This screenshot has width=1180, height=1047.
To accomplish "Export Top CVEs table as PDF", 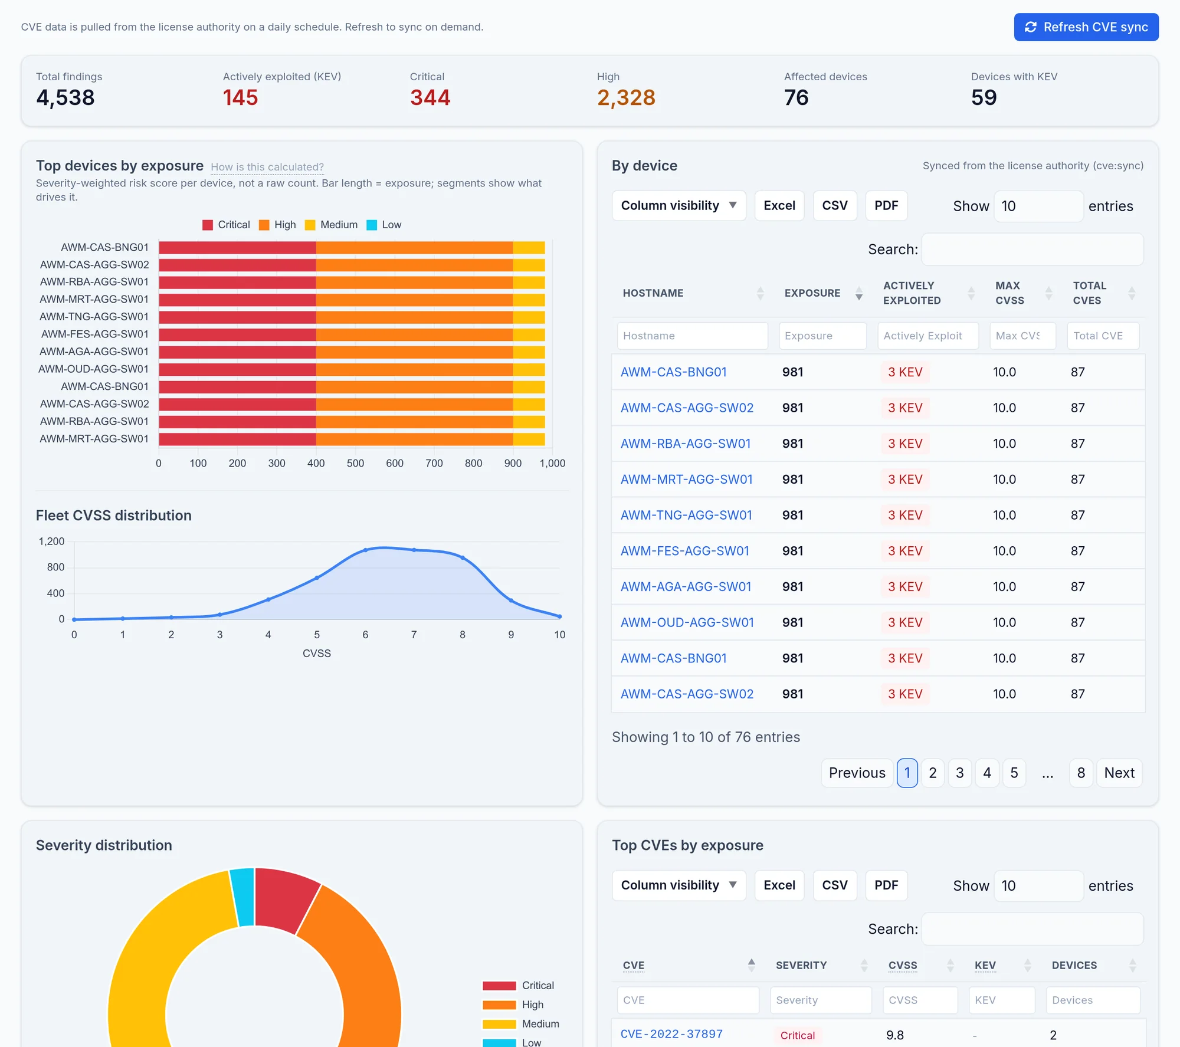I will [x=886, y=885].
